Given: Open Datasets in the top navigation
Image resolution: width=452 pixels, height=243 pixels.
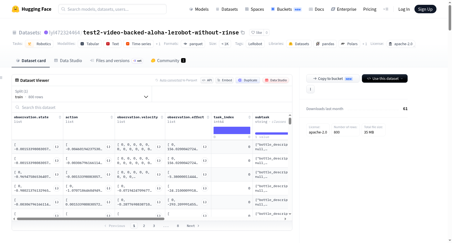Looking at the screenshot, I should [x=227, y=9].
